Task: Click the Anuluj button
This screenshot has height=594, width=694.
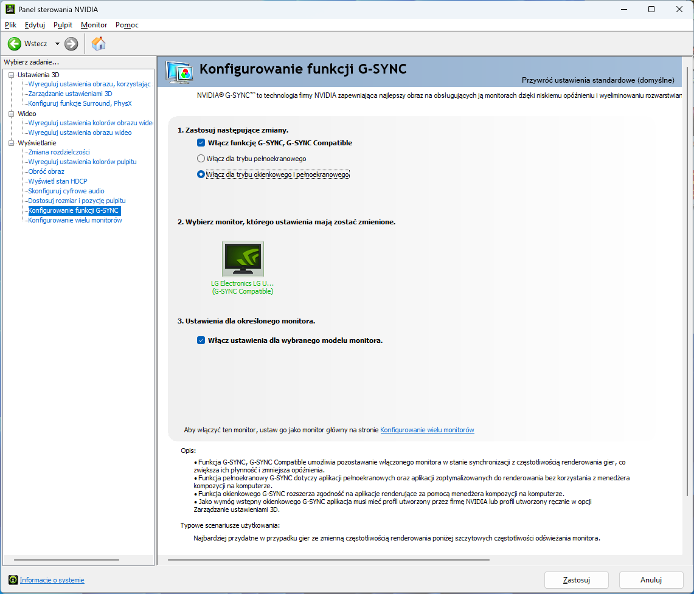Action: pyautogui.click(x=651, y=580)
